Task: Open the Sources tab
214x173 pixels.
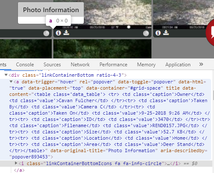Action: coord(52,65)
